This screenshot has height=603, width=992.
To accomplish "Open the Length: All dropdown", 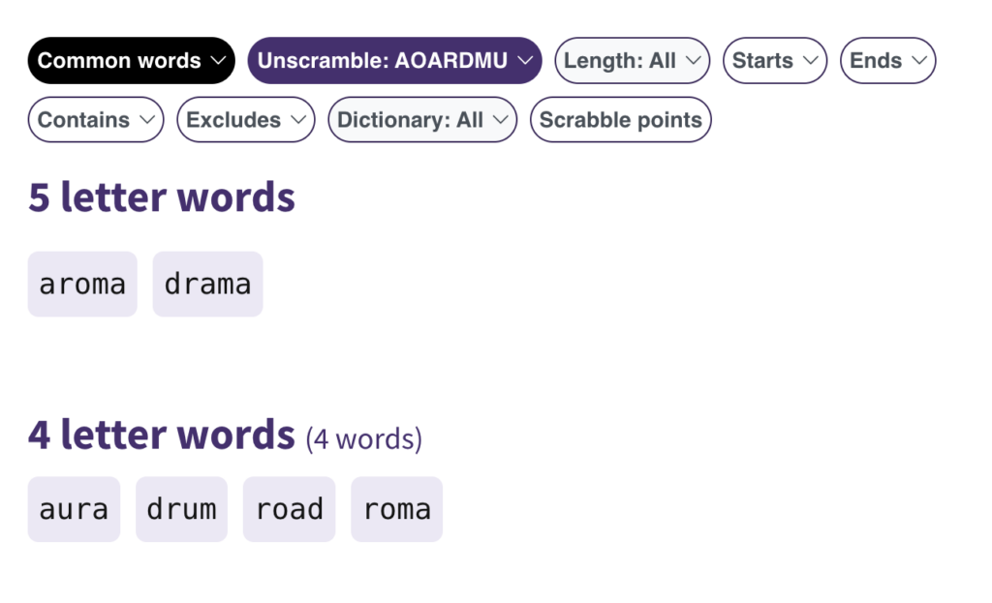I will coord(632,61).
